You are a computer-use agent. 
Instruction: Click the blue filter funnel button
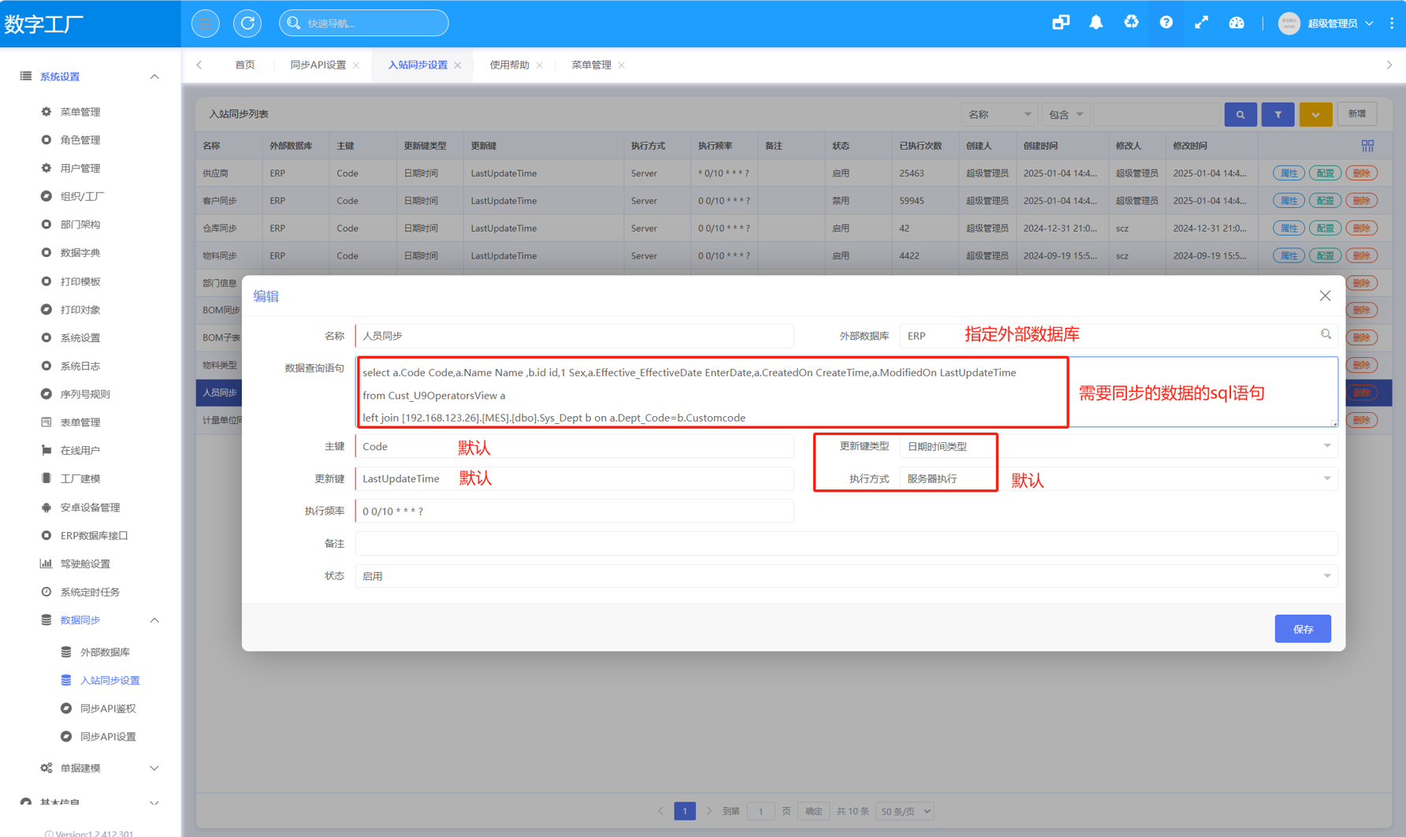(1278, 114)
